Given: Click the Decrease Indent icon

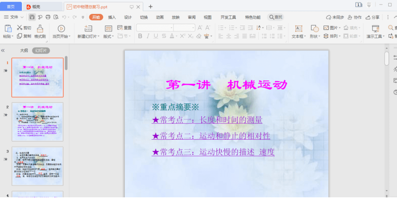Looking at the screenshot, I should click(x=242, y=28).
